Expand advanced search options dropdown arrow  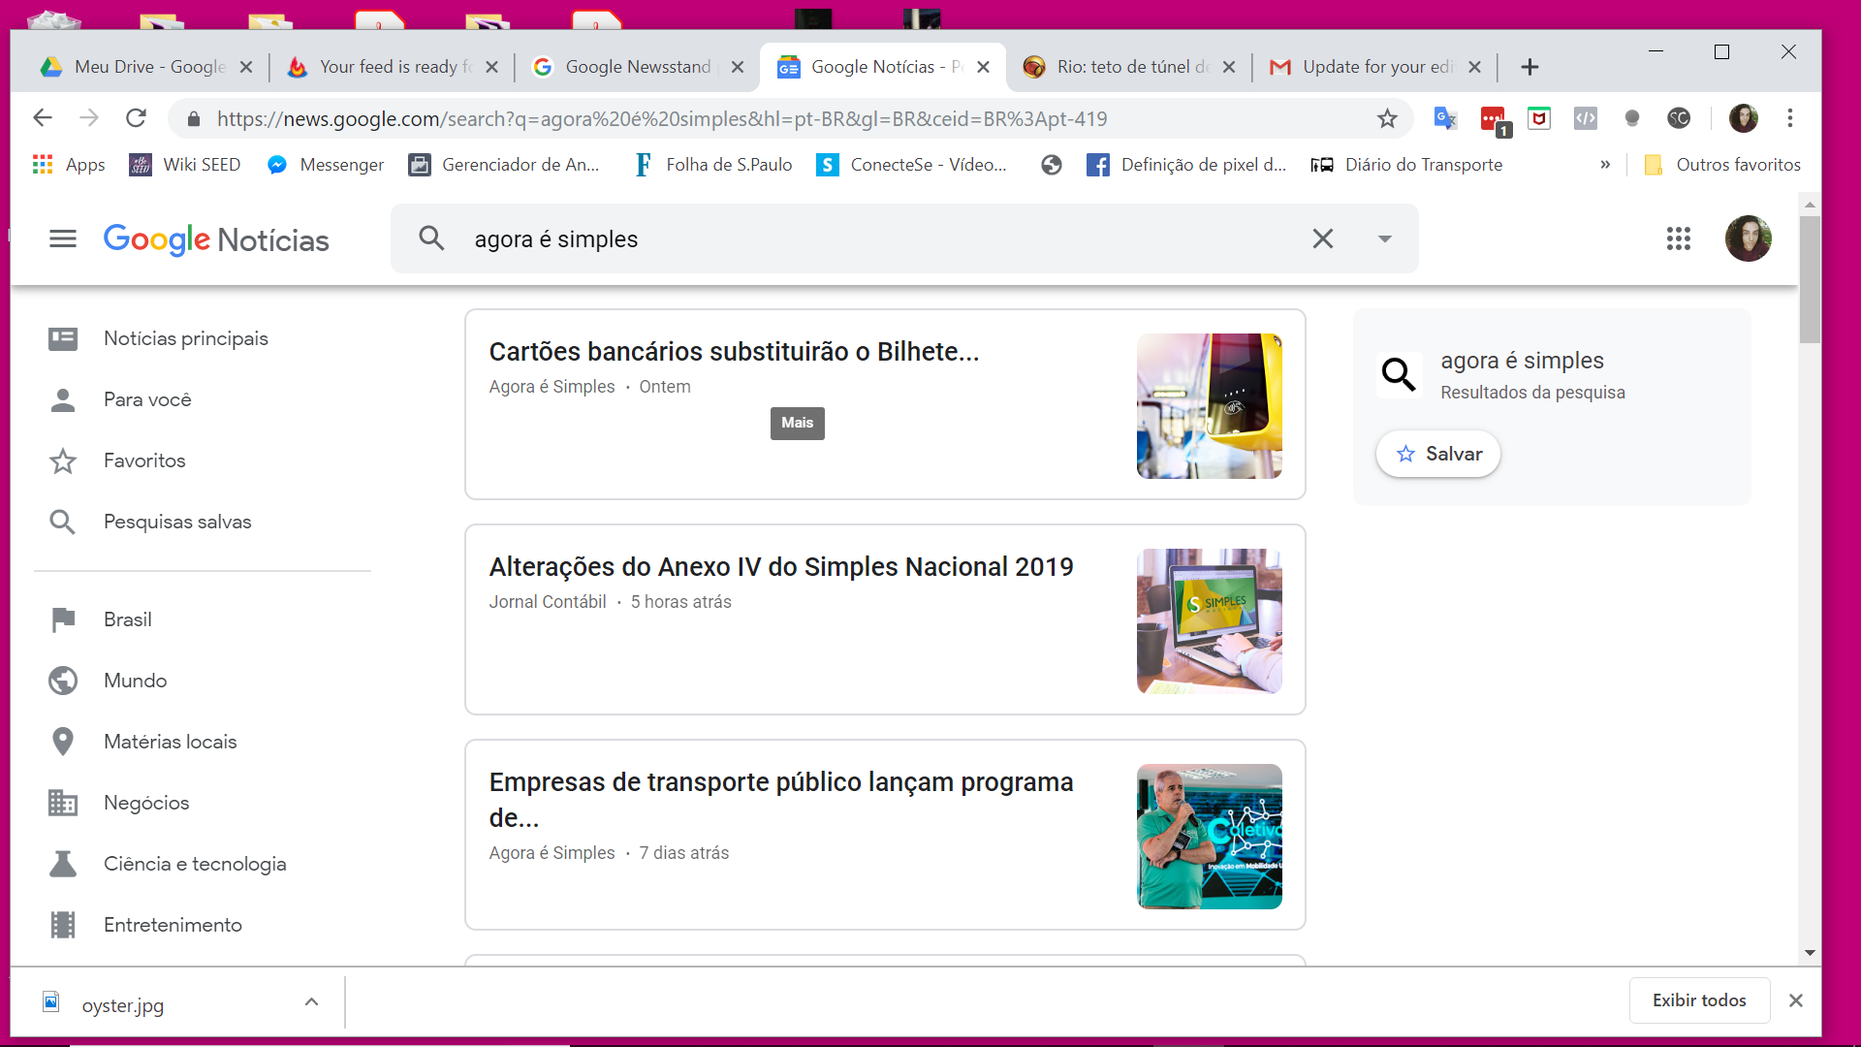(1384, 238)
